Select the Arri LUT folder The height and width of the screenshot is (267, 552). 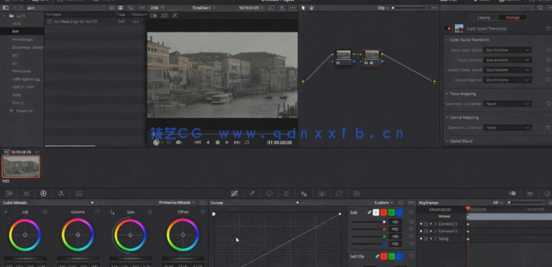click(22, 32)
